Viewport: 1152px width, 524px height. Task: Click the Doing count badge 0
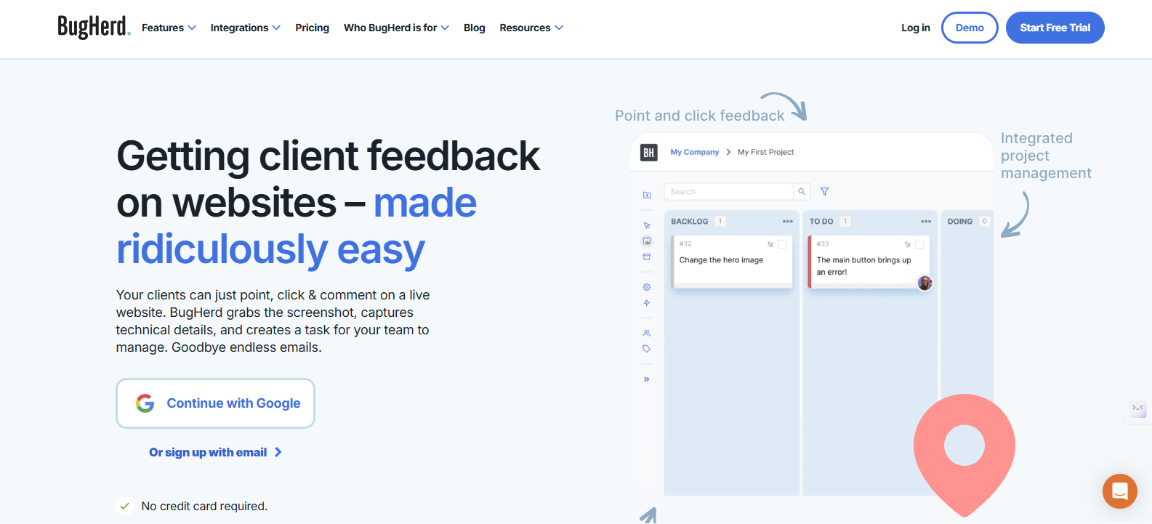(985, 222)
